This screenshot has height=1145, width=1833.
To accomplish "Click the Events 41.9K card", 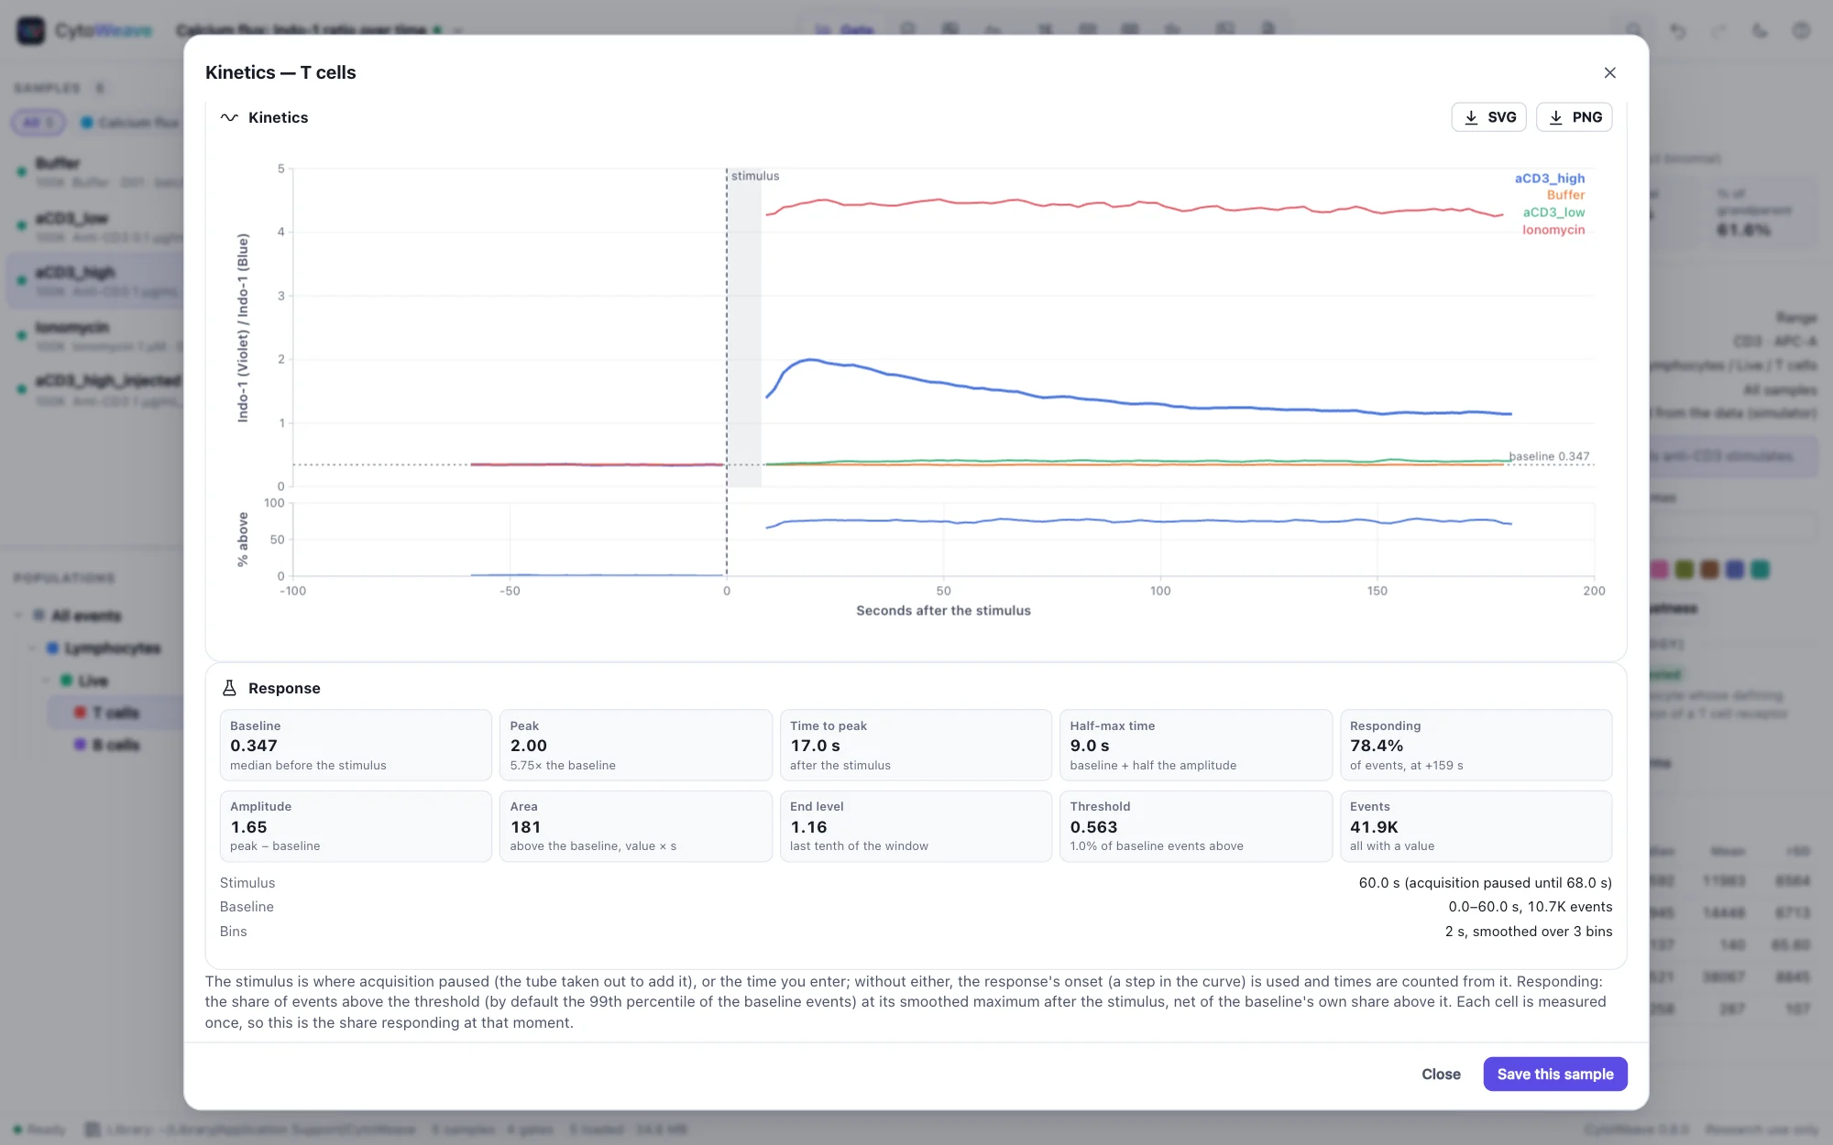I will (x=1476, y=825).
